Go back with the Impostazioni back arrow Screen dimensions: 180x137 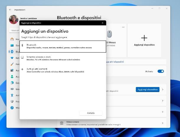10,10
